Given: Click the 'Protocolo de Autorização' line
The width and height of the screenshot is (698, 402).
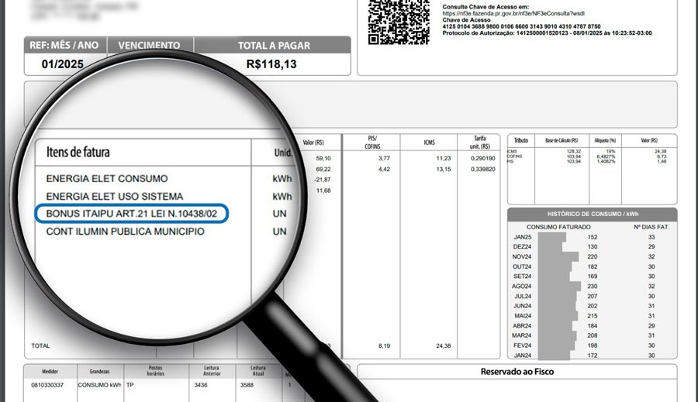Looking at the screenshot, I should (x=547, y=33).
